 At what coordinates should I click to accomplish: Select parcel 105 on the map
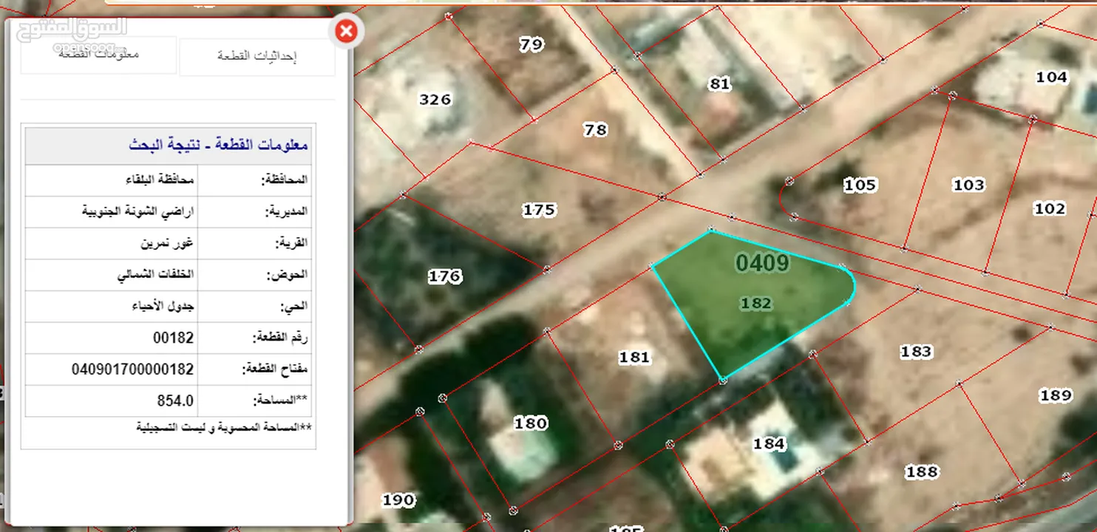click(x=860, y=185)
